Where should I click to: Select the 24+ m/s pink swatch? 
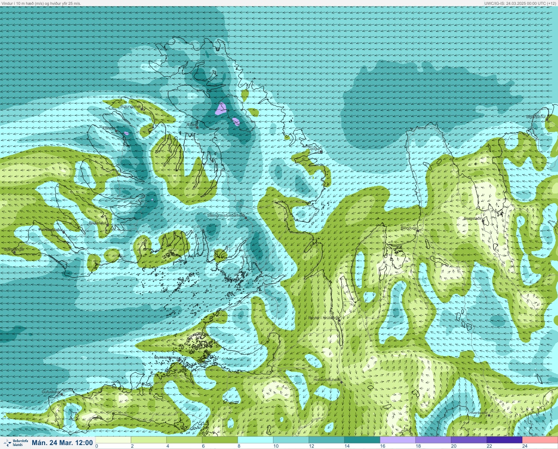pyautogui.click(x=540, y=439)
